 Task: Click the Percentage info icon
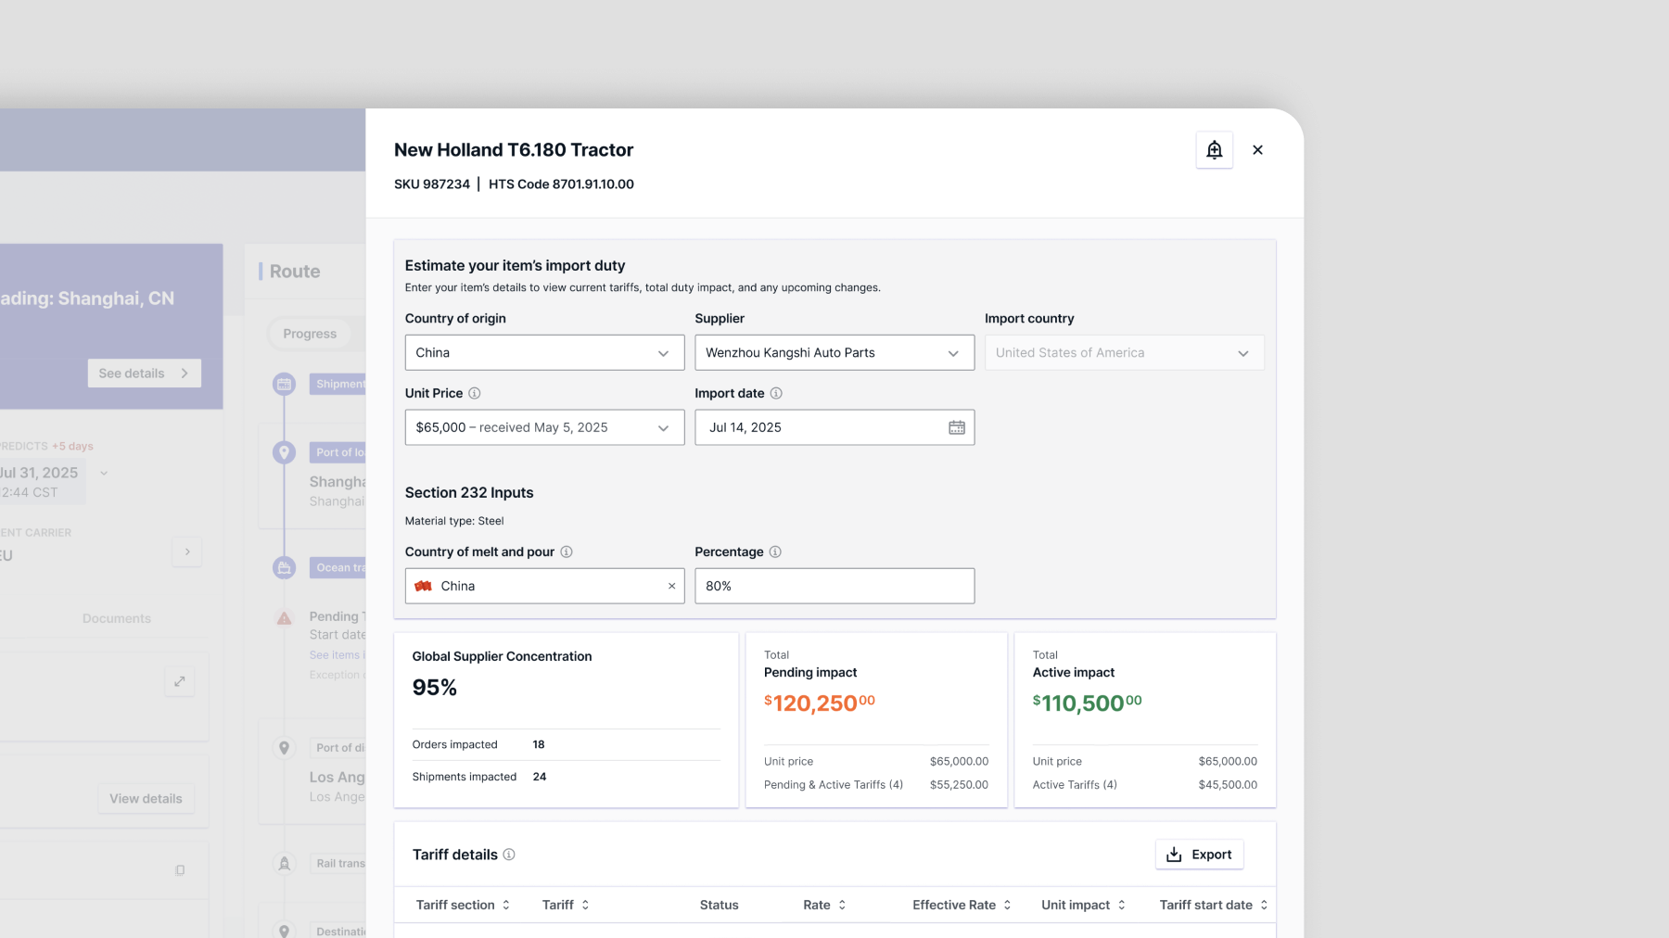tap(775, 551)
